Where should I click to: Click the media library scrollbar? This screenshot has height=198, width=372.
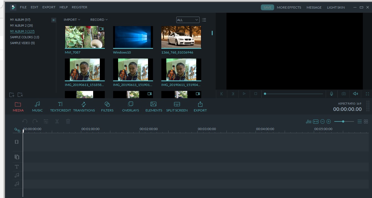(x=212, y=33)
